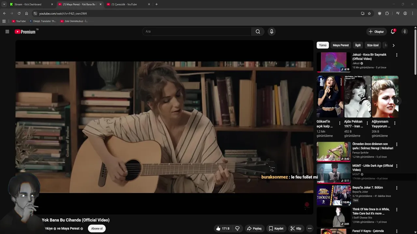
Task: Show next shorts with the shelf arrow
Action: (397, 101)
